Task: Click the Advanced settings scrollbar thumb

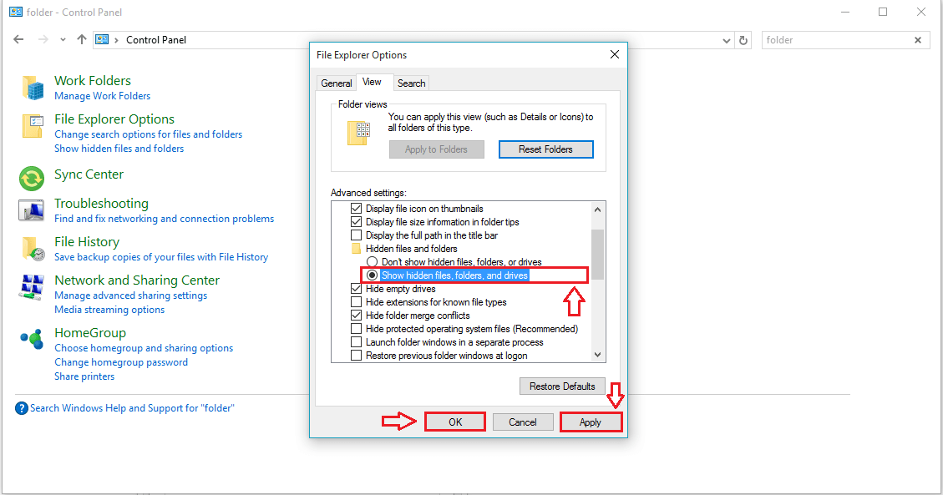Action: tap(597, 254)
